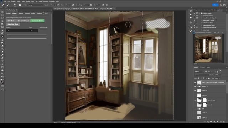Image resolution: width=228 pixels, height=128 pixels.
Task: Collapse Default Actions folder arrow
Action: pyautogui.click(x=199, y=13)
